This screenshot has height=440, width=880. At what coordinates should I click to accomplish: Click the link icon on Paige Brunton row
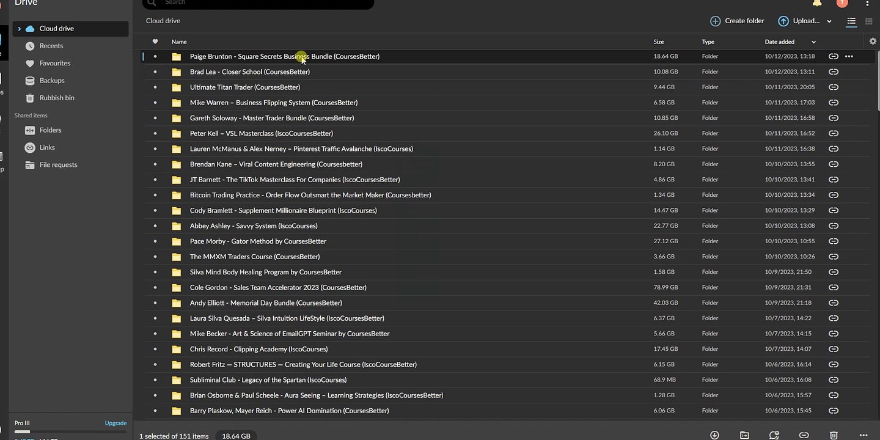[x=833, y=56]
